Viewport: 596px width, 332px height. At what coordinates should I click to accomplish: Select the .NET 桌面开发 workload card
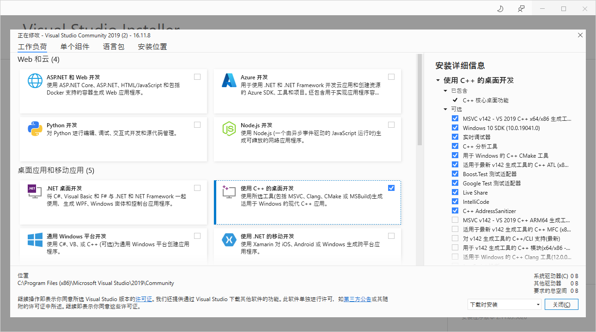[x=113, y=202]
